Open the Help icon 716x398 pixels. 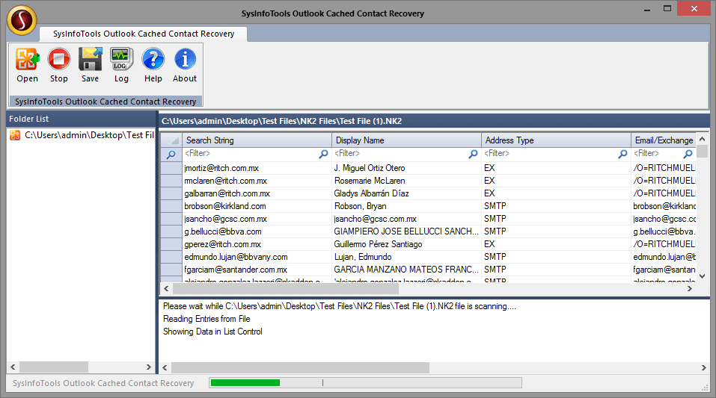tap(153, 60)
